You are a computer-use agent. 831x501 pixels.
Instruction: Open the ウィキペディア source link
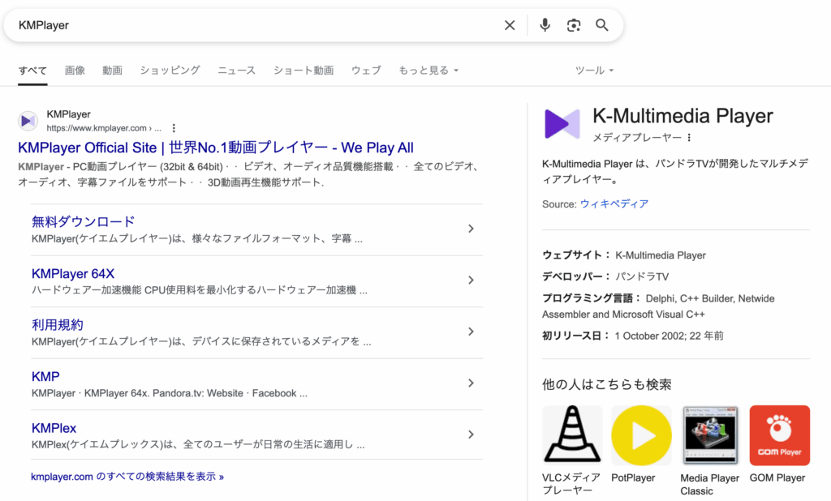click(x=614, y=204)
